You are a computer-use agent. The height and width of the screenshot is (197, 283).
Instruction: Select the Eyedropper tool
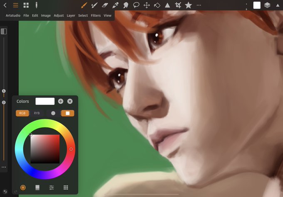tap(115, 5)
